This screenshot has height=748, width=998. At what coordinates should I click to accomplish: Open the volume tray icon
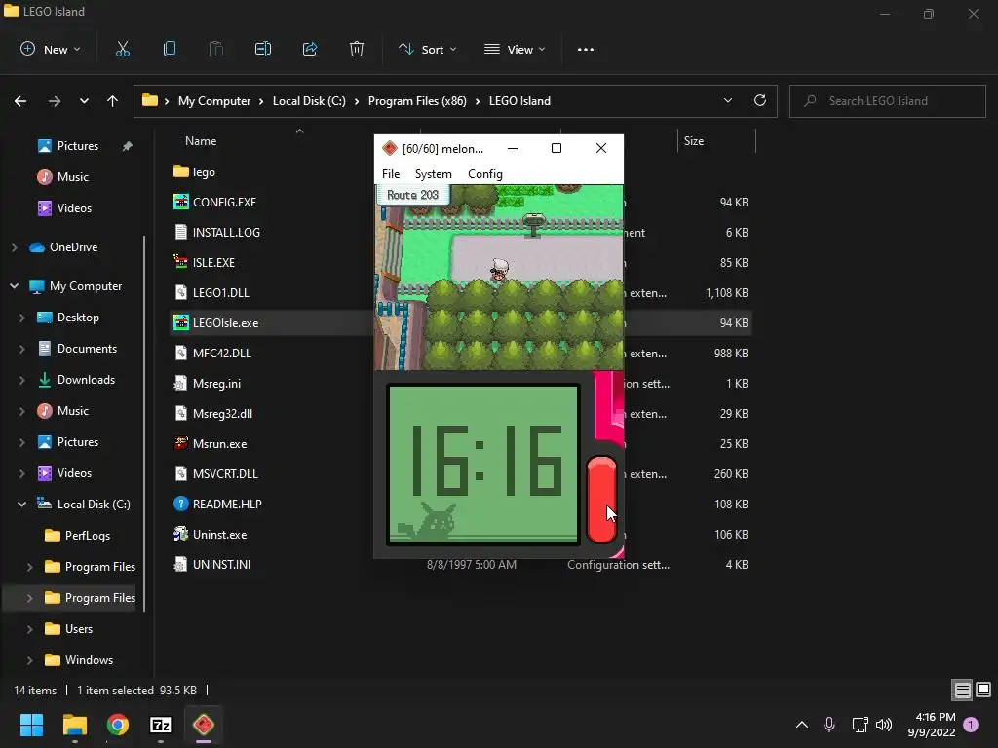pyautogui.click(x=884, y=724)
